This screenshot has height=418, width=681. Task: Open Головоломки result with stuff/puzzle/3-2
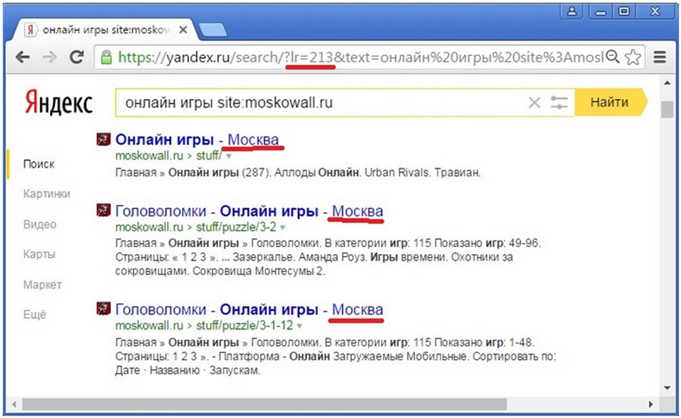point(249,211)
